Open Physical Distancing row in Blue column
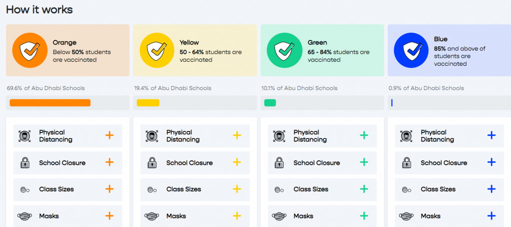 tap(449, 136)
